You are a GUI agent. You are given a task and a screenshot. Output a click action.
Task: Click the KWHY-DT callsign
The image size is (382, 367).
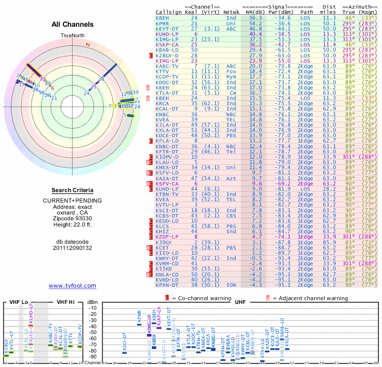pos(167,258)
